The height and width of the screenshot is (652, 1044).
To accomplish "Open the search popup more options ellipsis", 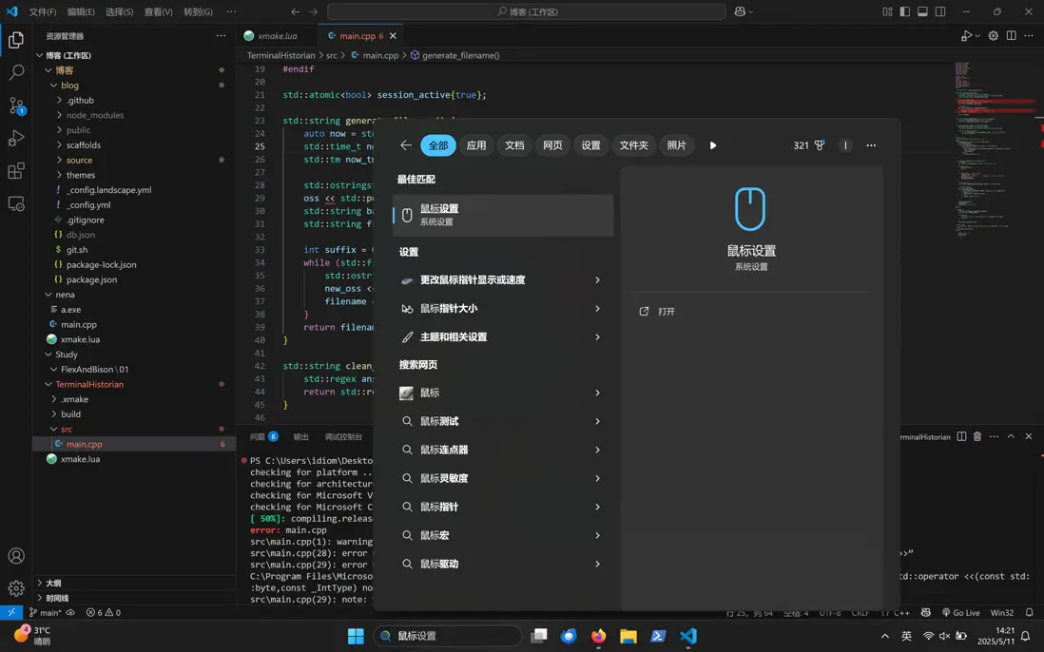I will [x=871, y=145].
